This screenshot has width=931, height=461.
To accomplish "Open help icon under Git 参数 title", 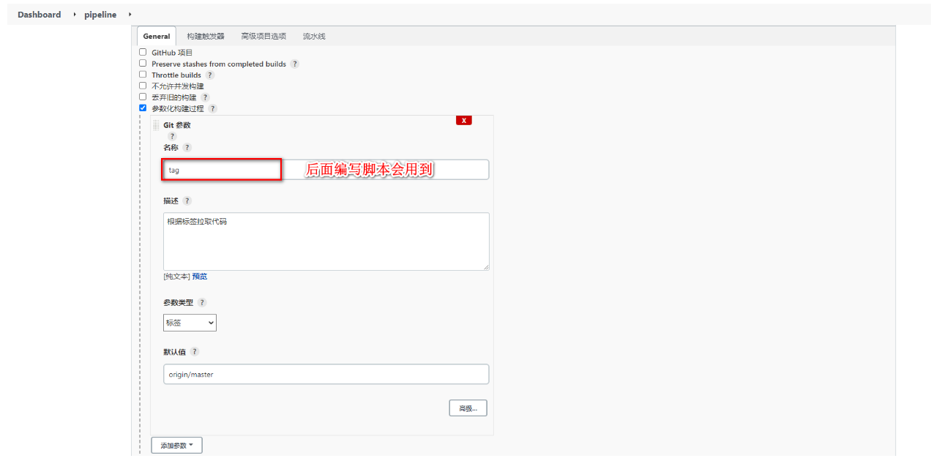I will coord(172,136).
